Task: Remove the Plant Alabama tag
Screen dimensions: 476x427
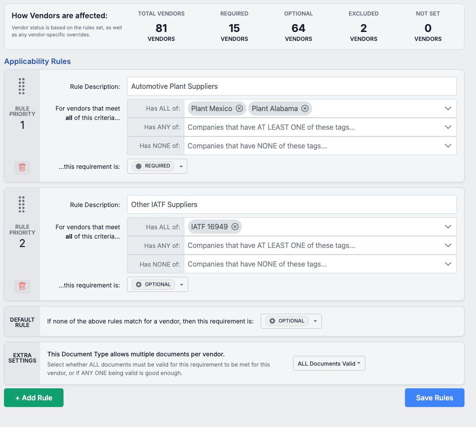Action: pos(305,108)
